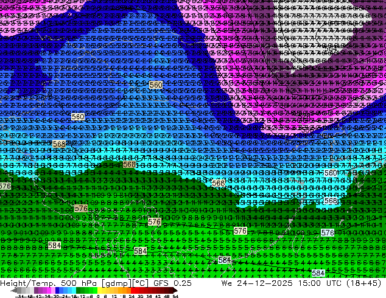Click the grey arrow at the legend's cold end
Screen dimensions: 386x298
coord(13,290)
